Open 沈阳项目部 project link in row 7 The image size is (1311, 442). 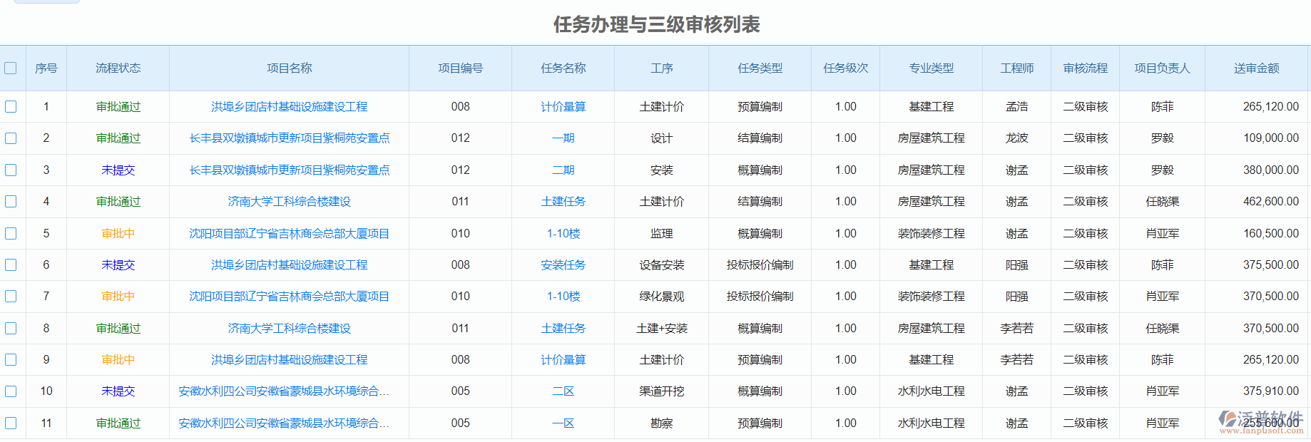click(x=290, y=297)
